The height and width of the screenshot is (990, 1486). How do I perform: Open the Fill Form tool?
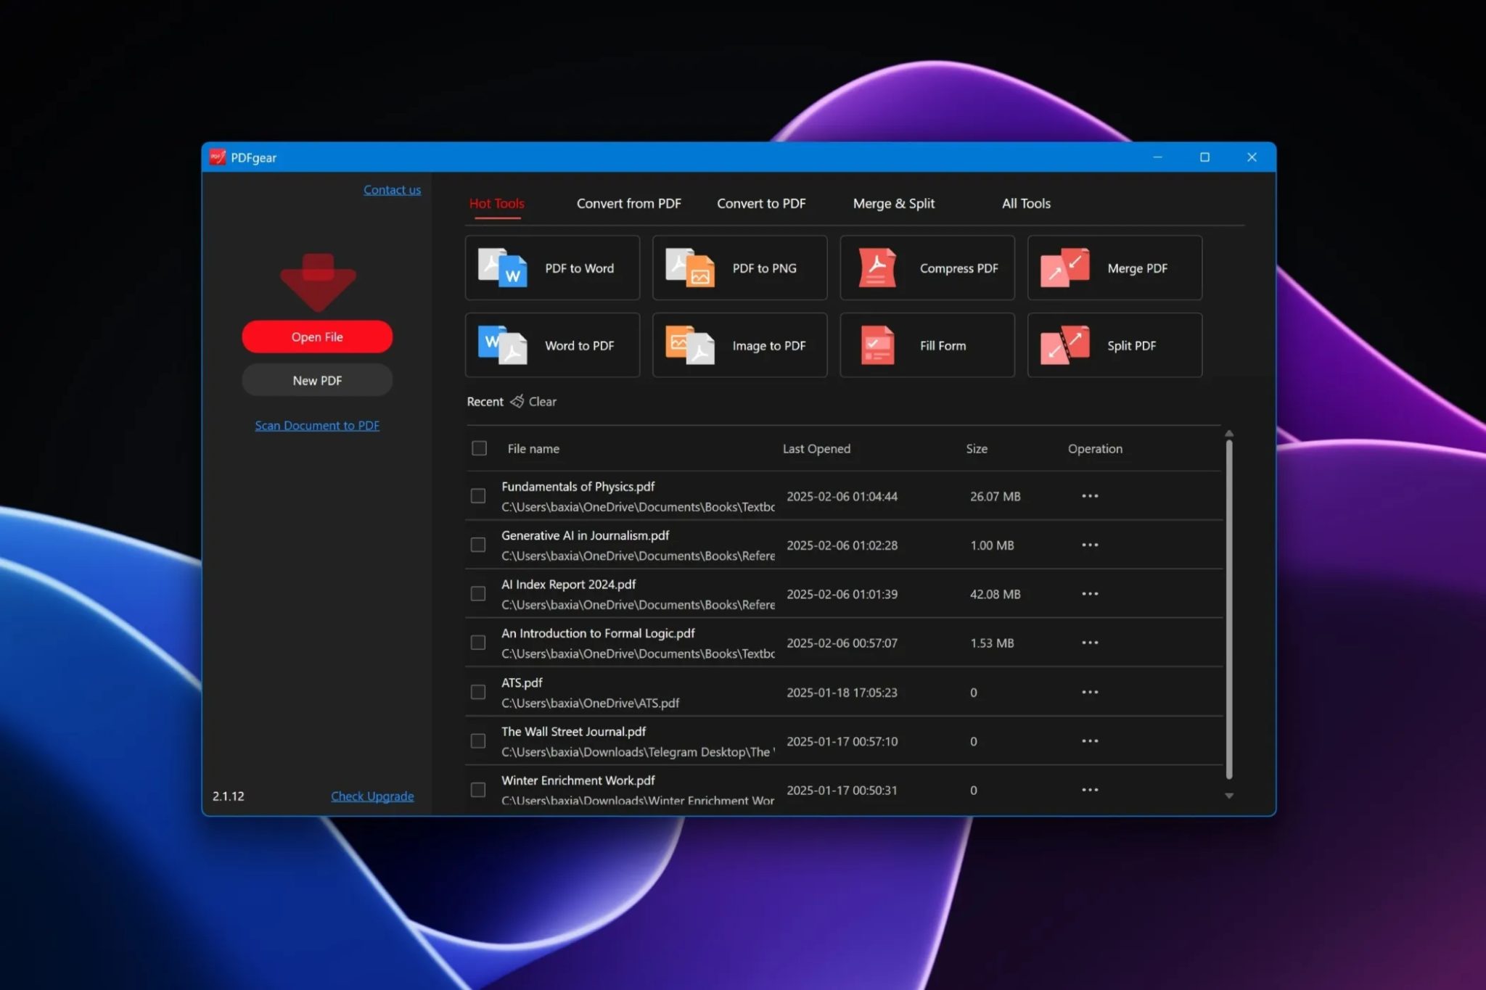927,345
